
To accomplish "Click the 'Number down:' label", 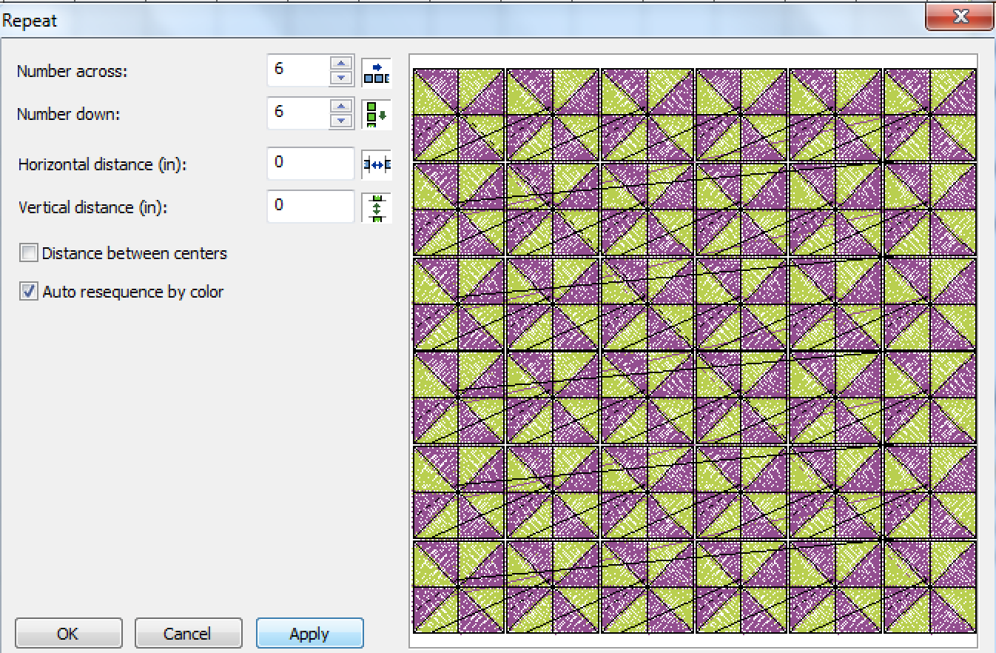I will point(68,115).
